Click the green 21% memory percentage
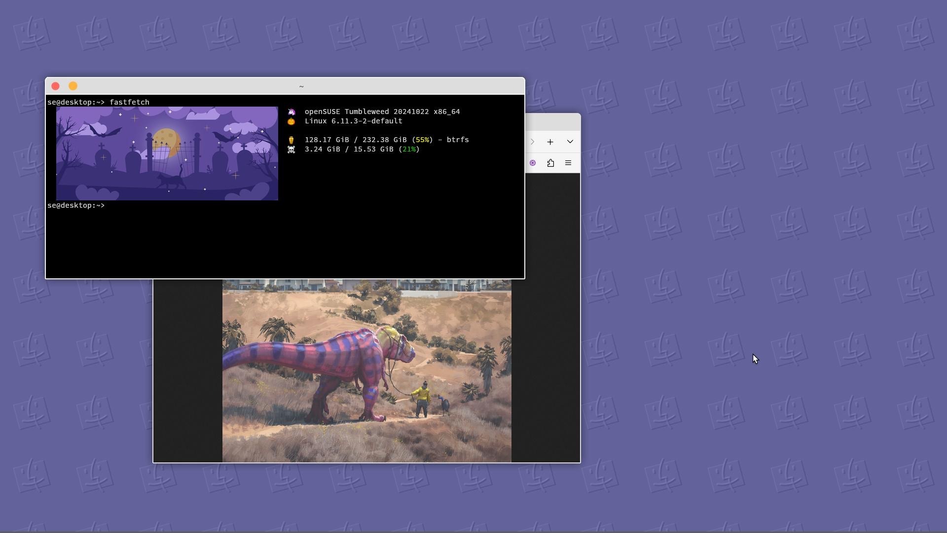Image resolution: width=947 pixels, height=533 pixels. (409, 150)
